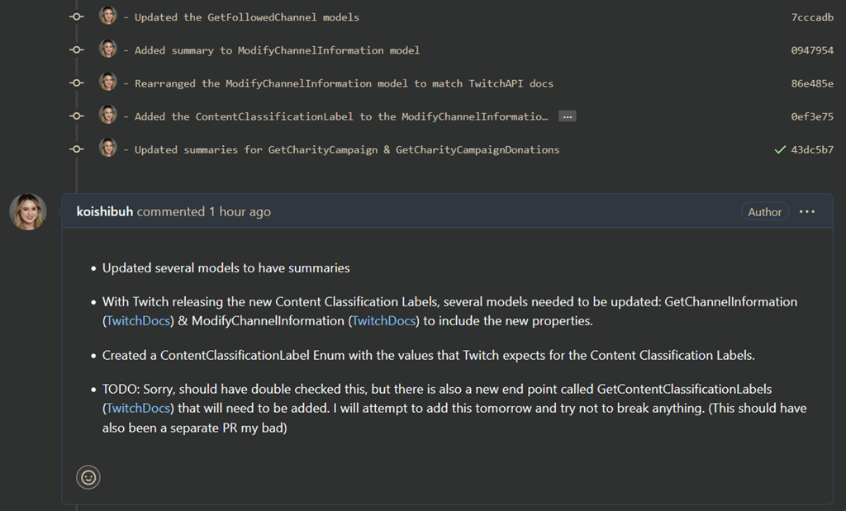This screenshot has width=846, height=511.
Task: Open the add emoji reaction smiley button
Action: point(88,478)
